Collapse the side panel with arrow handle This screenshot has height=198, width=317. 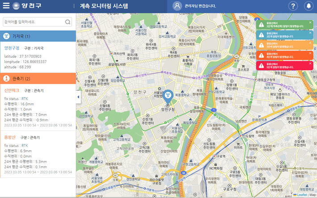click(78, 97)
